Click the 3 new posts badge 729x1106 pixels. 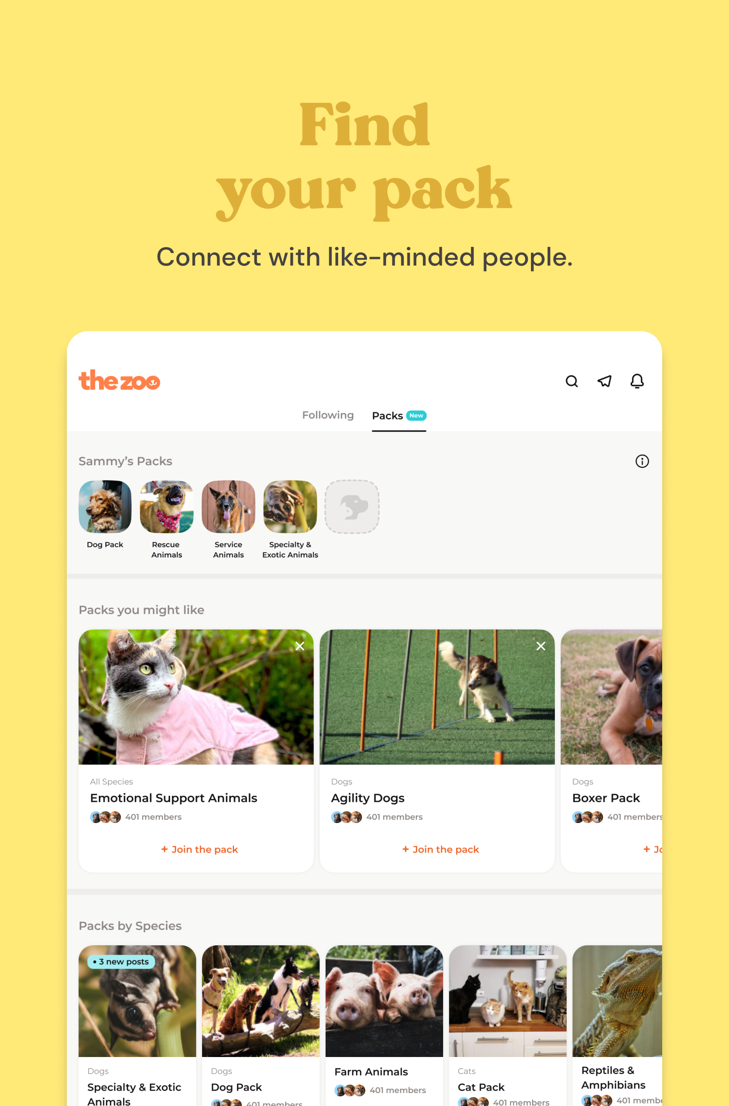click(121, 961)
